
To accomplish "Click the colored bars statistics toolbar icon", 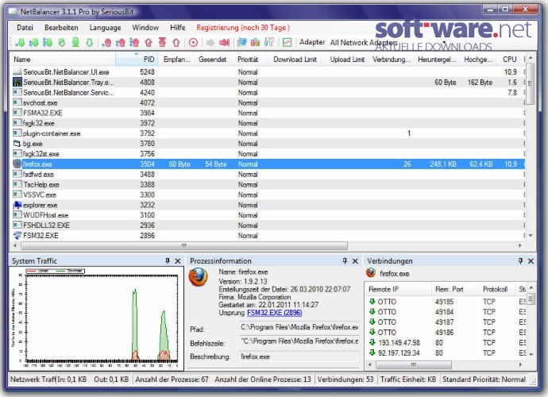I will [x=256, y=43].
